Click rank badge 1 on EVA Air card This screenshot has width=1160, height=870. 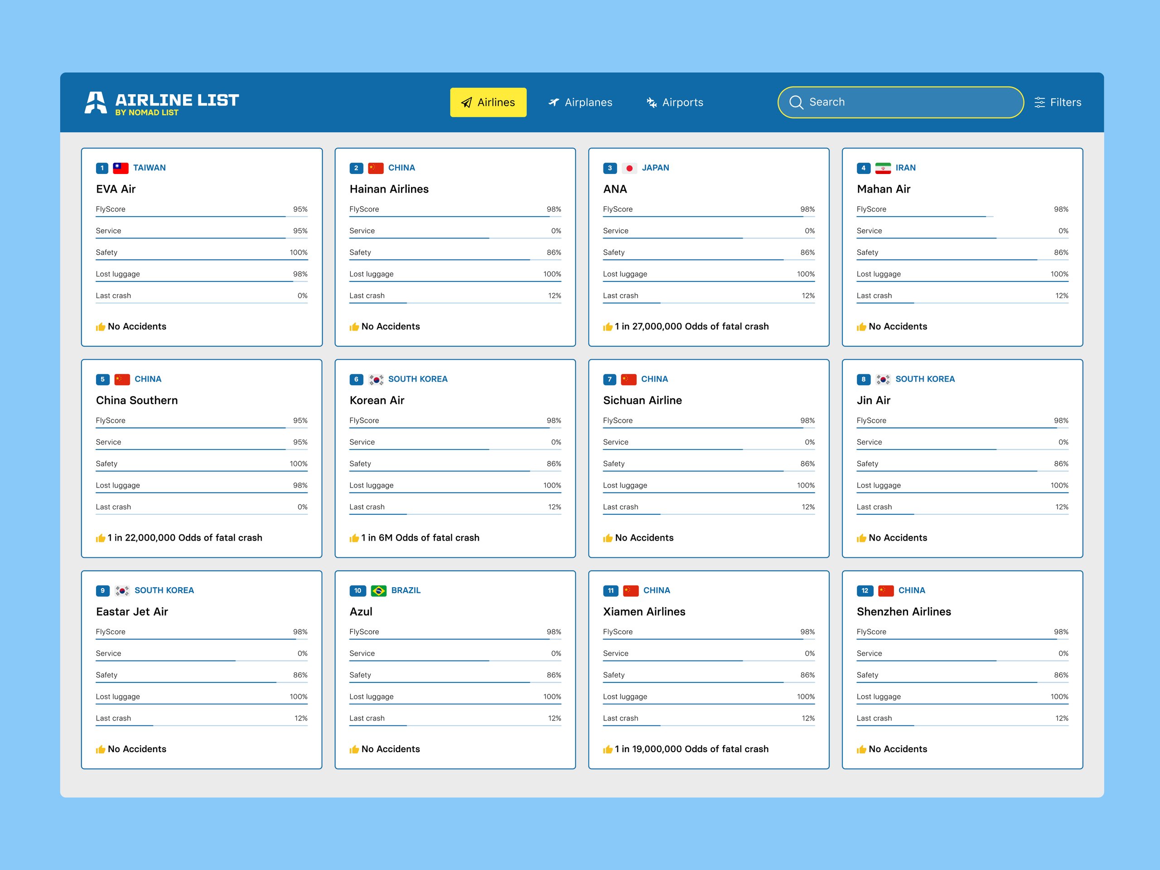tap(102, 168)
